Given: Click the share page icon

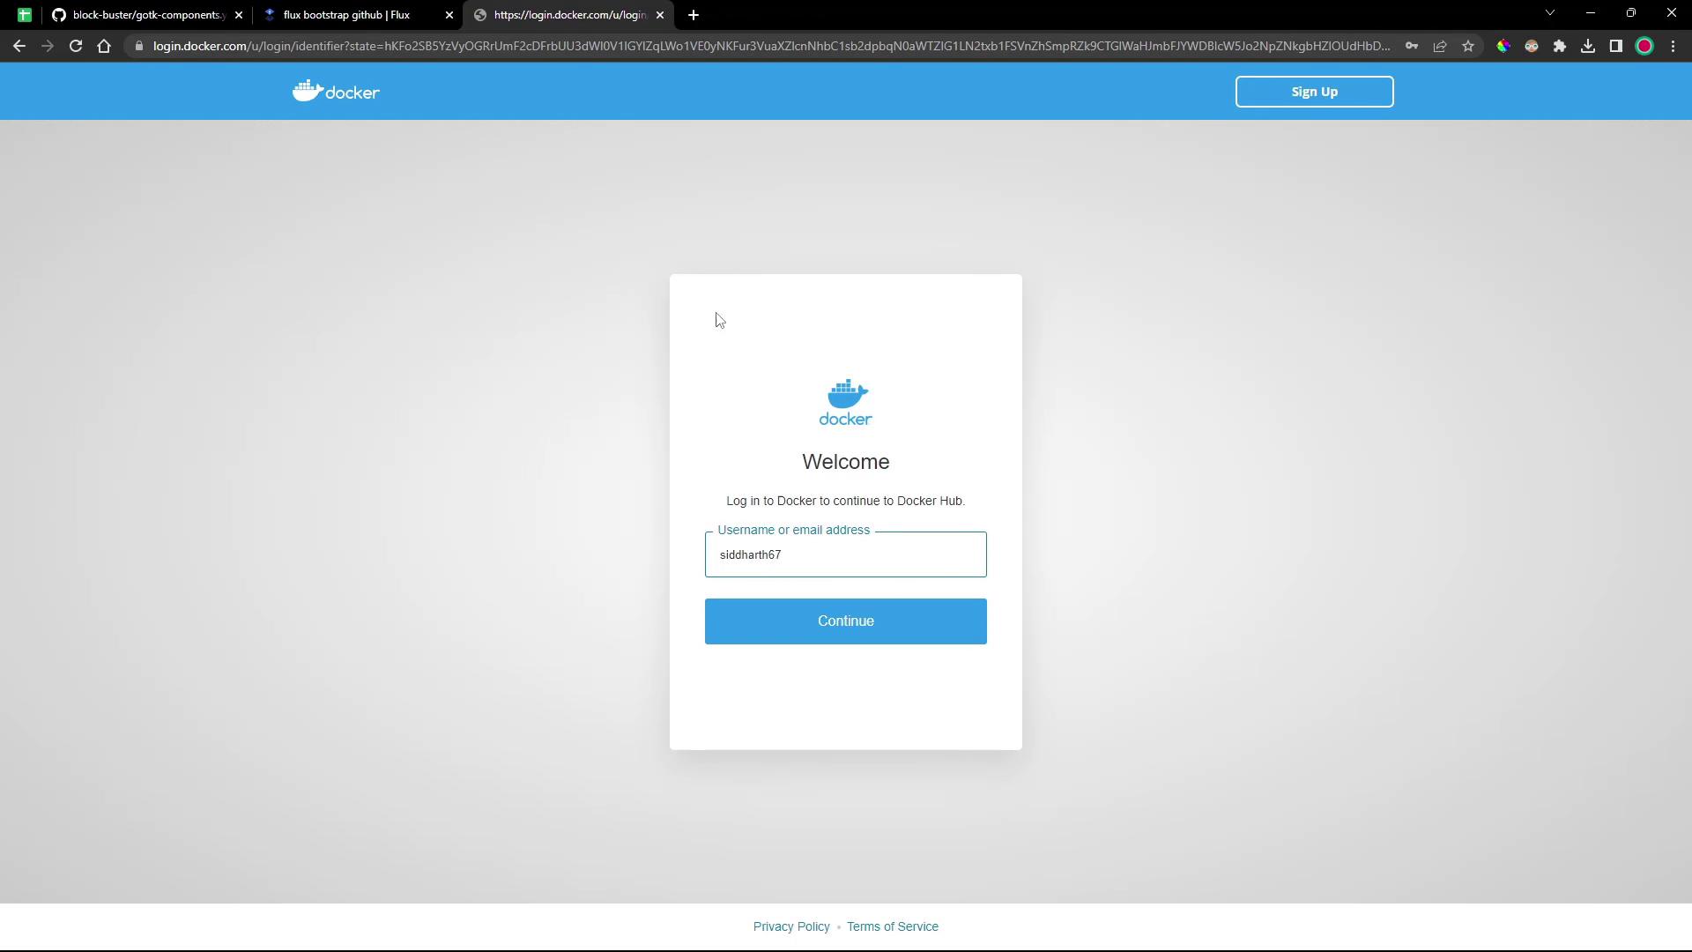Looking at the screenshot, I should click(1440, 46).
